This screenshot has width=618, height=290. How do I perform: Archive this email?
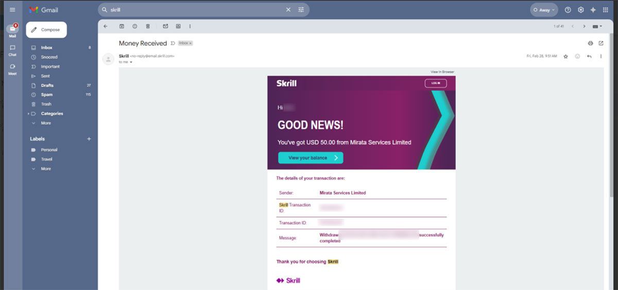[122, 26]
